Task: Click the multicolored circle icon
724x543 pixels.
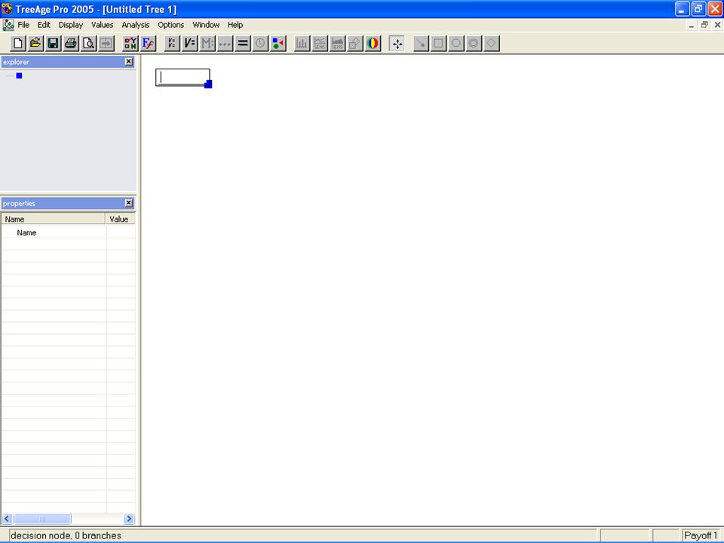Action: pos(373,44)
